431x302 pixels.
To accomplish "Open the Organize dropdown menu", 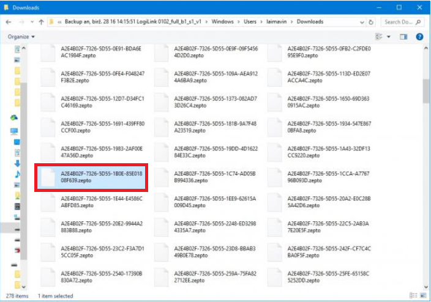I will [21, 37].
